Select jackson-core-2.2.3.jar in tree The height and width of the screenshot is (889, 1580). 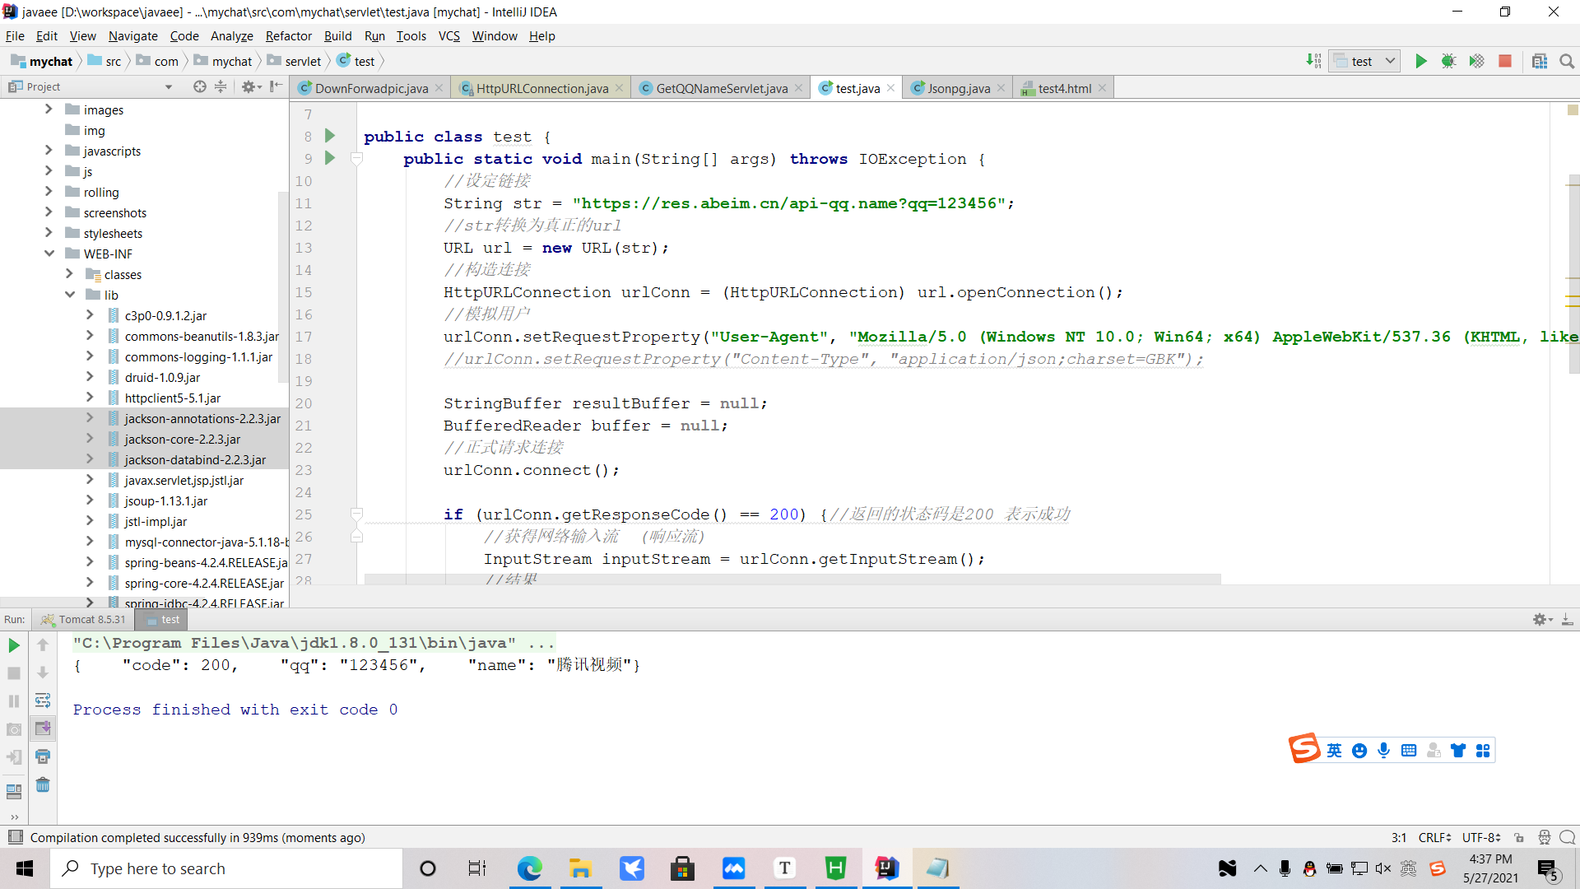point(183,439)
